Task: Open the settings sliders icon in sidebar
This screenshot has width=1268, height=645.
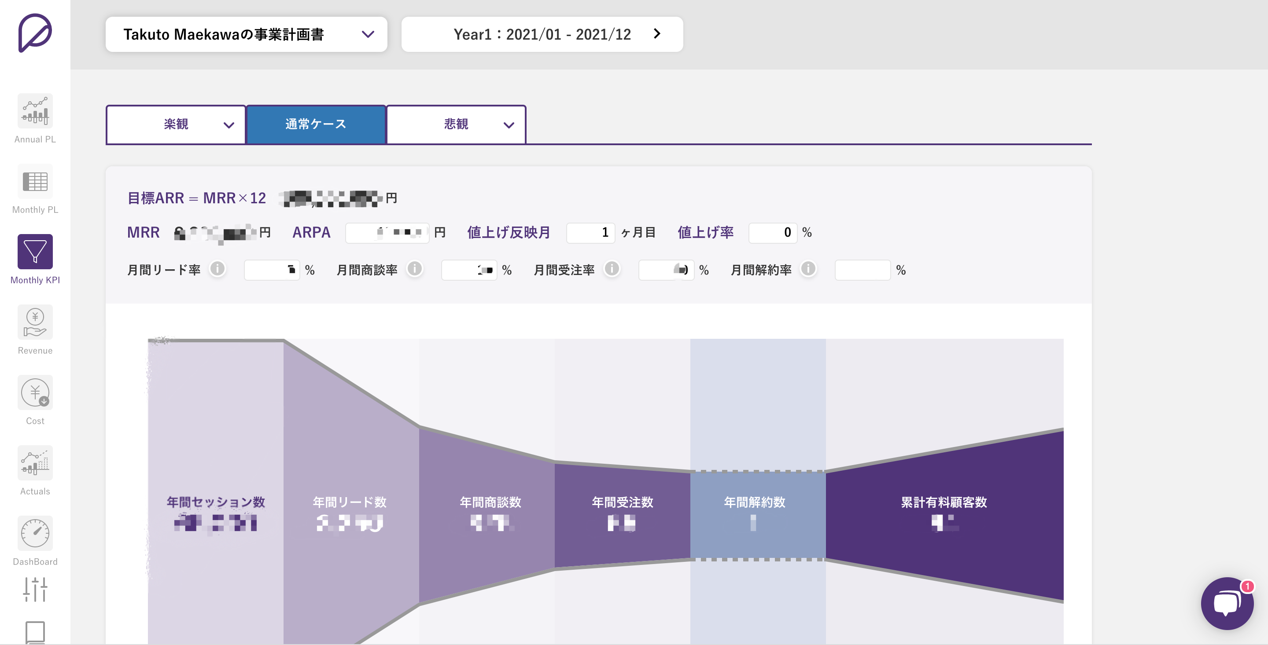Action: point(35,589)
